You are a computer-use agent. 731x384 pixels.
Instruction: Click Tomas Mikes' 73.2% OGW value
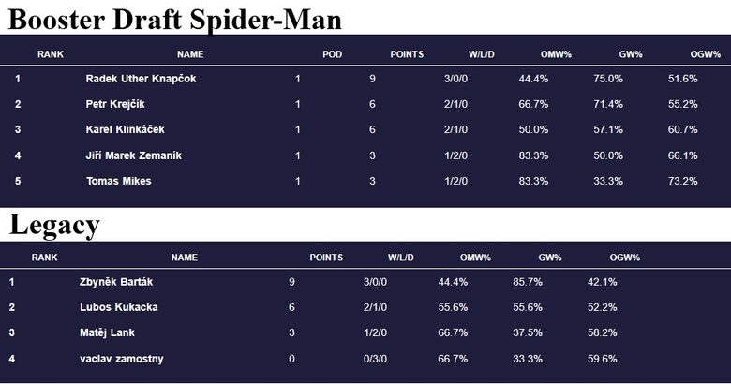click(x=682, y=181)
